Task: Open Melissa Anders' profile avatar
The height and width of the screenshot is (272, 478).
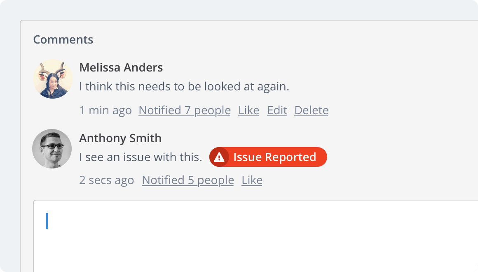Action: pyautogui.click(x=53, y=79)
